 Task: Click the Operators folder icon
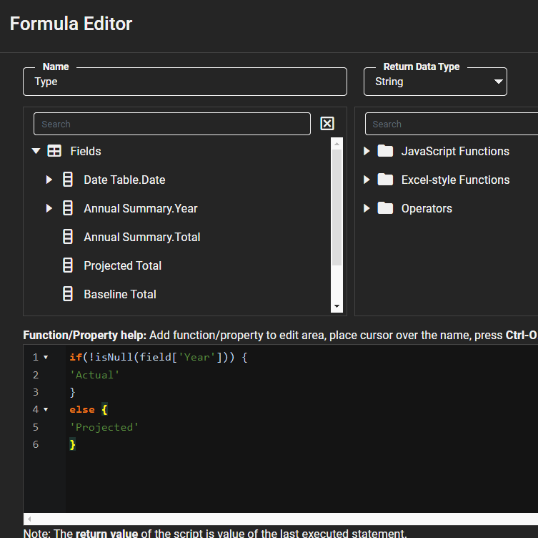point(386,208)
